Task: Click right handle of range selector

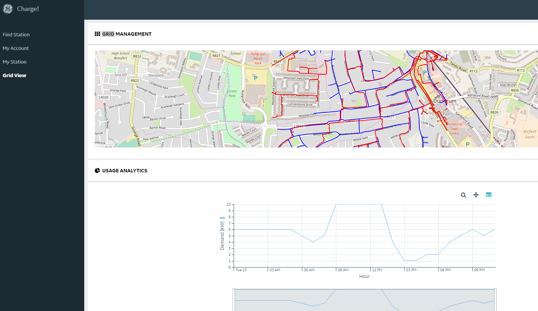Action: coord(496,299)
